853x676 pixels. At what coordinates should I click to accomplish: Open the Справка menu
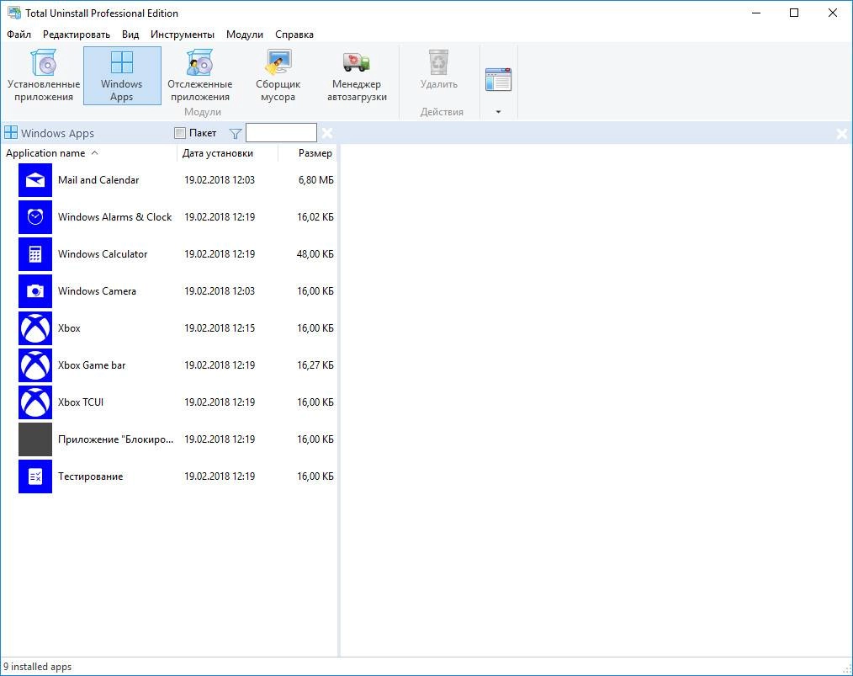click(294, 35)
